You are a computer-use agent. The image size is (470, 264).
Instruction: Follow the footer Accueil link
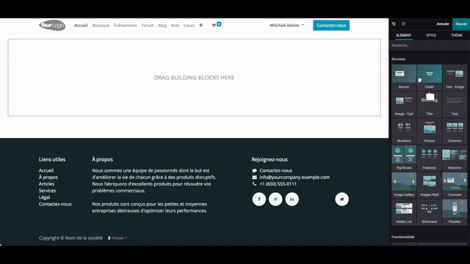(46, 170)
